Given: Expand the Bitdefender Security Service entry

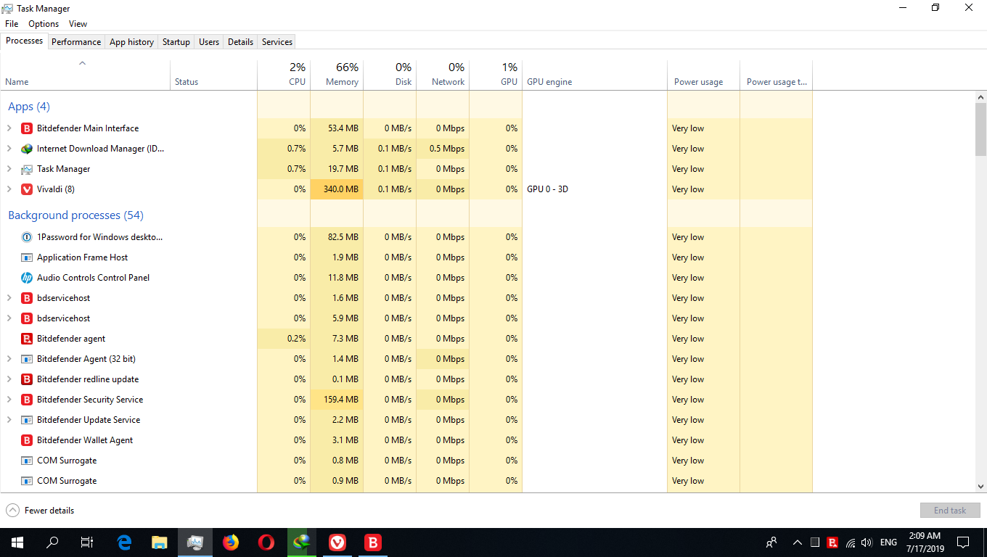Looking at the screenshot, I should pyautogui.click(x=9, y=400).
